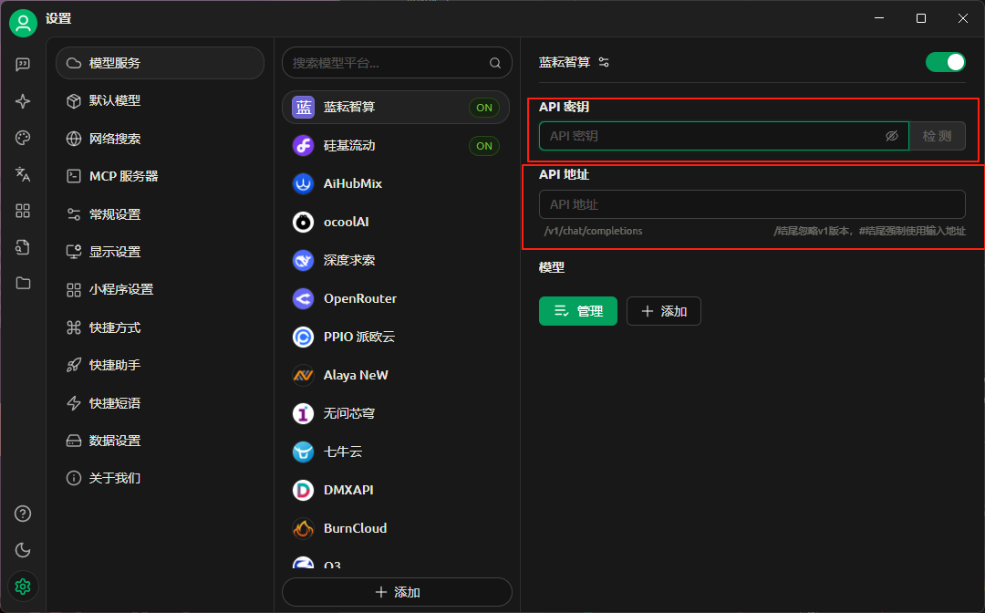The height and width of the screenshot is (613, 985).
Task: Open 关于我们 settings section
Action: pyautogui.click(x=161, y=478)
